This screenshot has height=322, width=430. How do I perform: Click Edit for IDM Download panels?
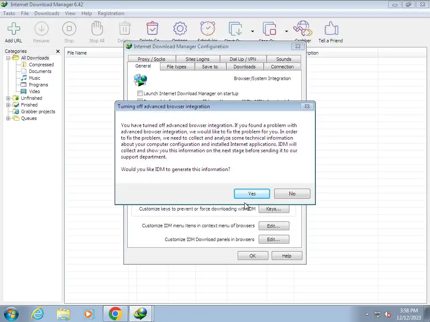click(x=274, y=239)
